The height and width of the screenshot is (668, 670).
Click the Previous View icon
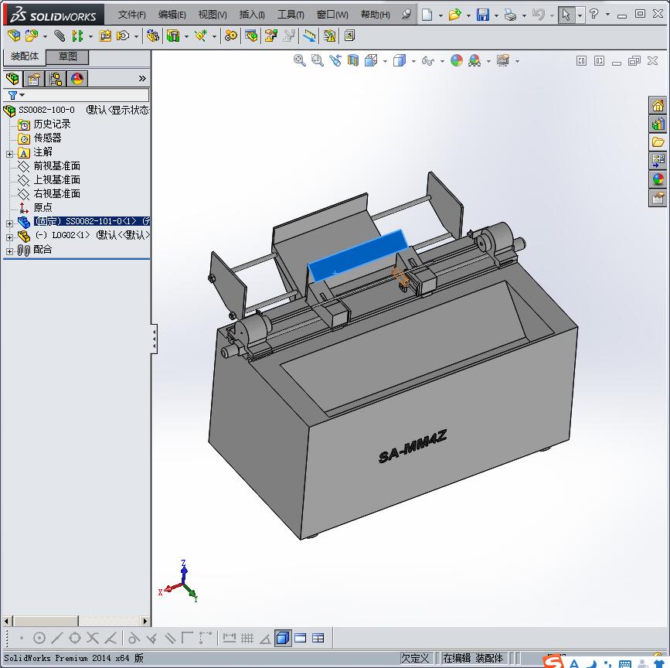point(335,60)
